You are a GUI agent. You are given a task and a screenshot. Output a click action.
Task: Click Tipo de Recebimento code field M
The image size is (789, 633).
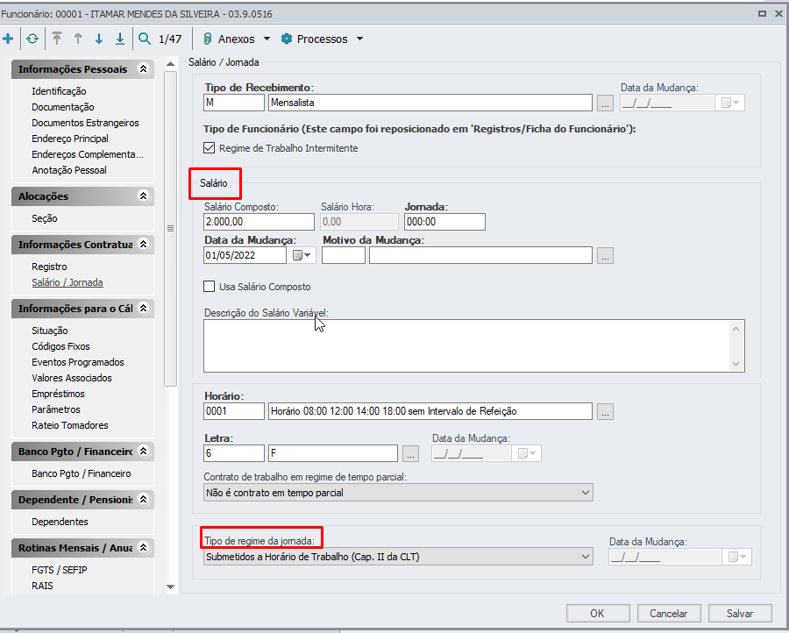(x=234, y=103)
